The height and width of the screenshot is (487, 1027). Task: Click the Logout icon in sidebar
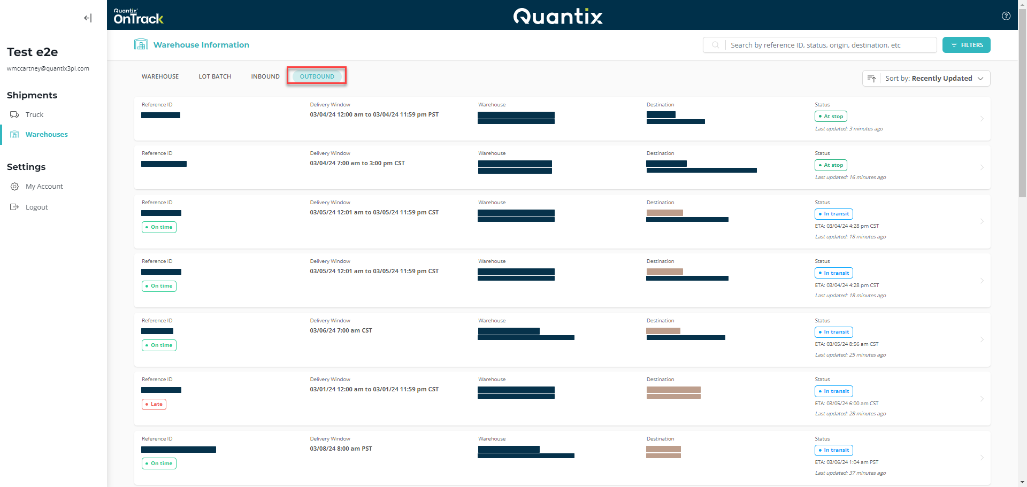click(x=14, y=207)
